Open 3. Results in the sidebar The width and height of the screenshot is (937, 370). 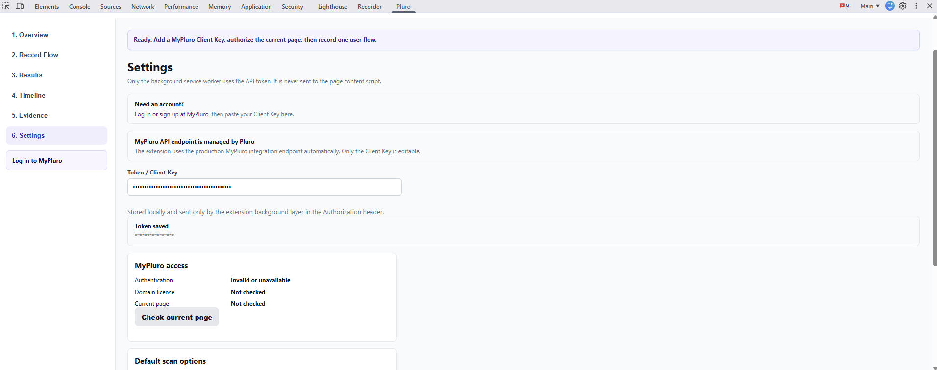pyautogui.click(x=56, y=75)
